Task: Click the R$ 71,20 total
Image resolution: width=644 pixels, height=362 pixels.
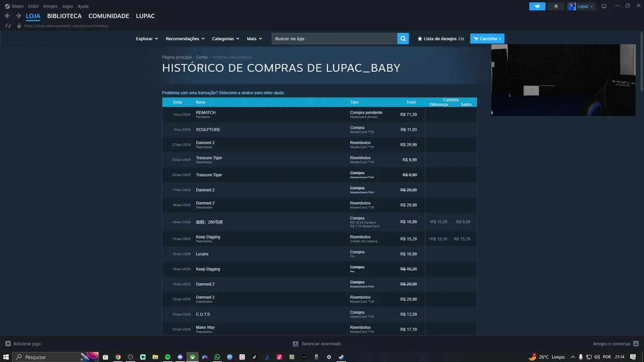Action: coord(409,115)
